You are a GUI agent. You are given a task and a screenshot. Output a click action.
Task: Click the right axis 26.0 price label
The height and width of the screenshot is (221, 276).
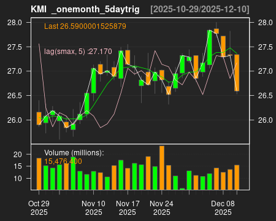[266, 120]
